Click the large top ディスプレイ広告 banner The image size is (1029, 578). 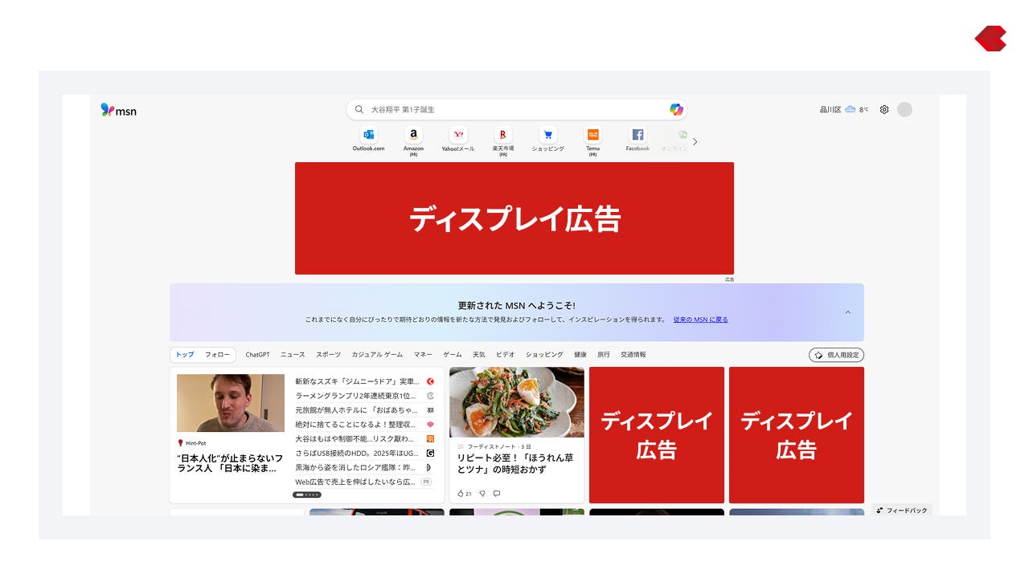click(514, 218)
